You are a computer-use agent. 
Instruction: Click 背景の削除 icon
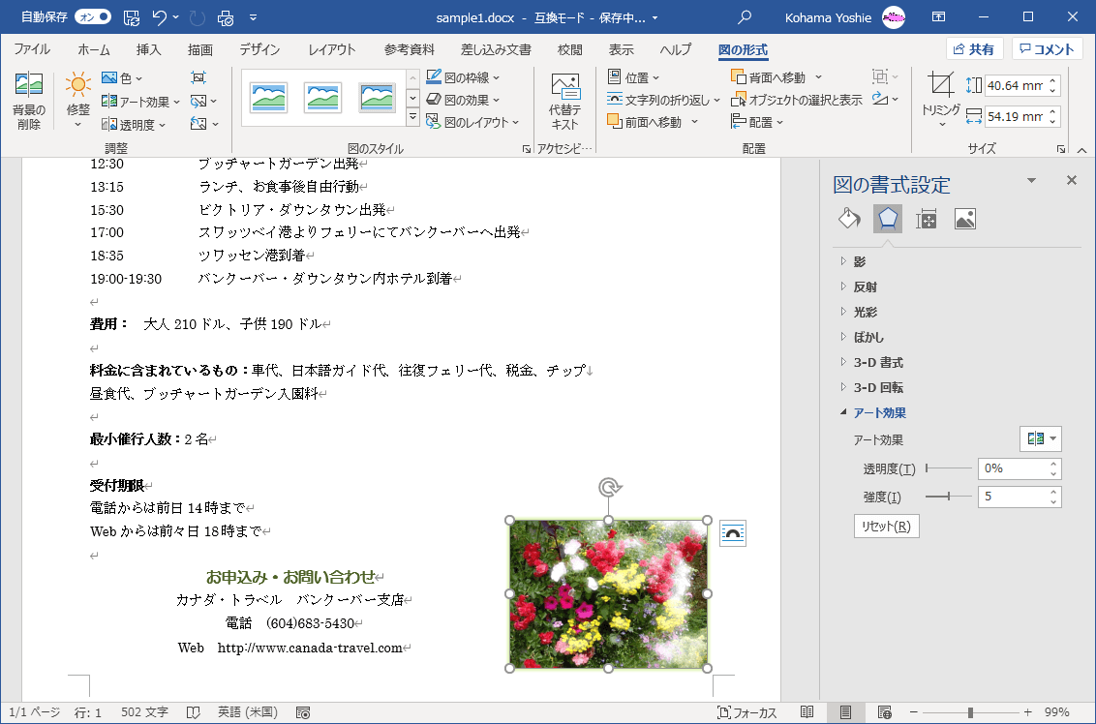tap(29, 102)
